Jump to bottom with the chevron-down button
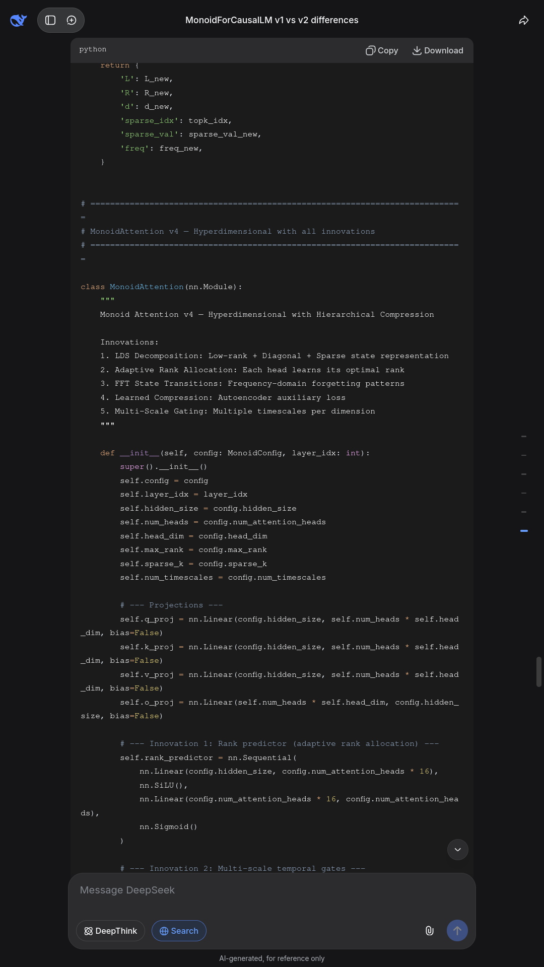544x967 pixels. 457,850
